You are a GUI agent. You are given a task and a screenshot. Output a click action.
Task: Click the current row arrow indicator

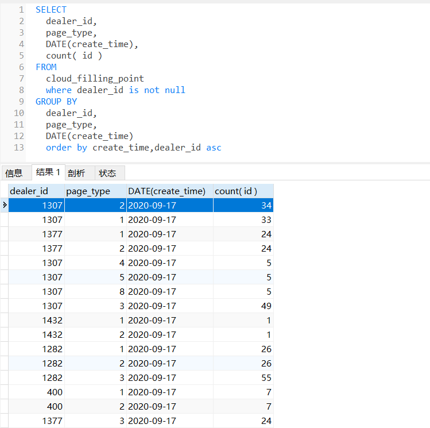5,205
